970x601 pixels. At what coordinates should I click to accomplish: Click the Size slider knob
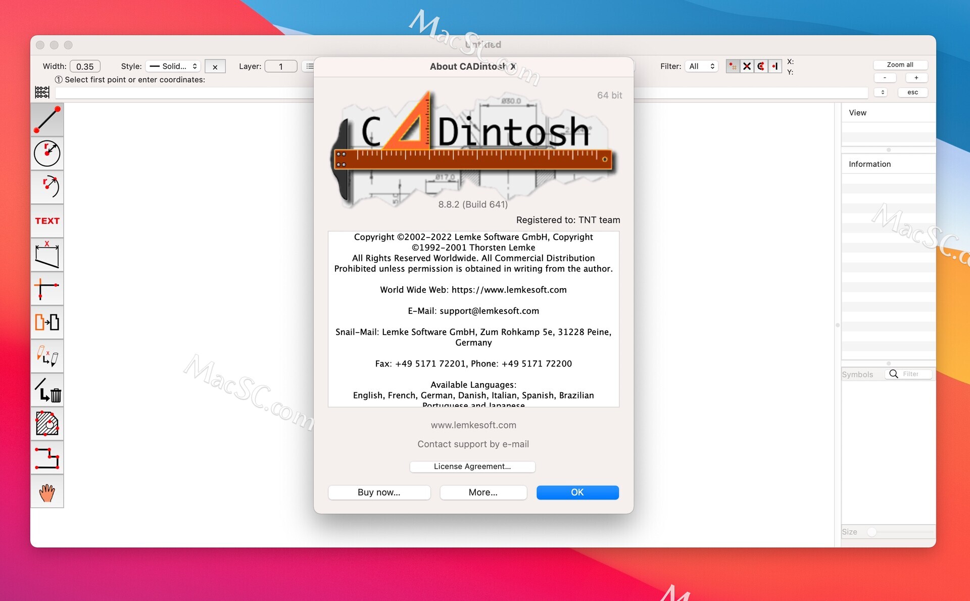pos(872,532)
